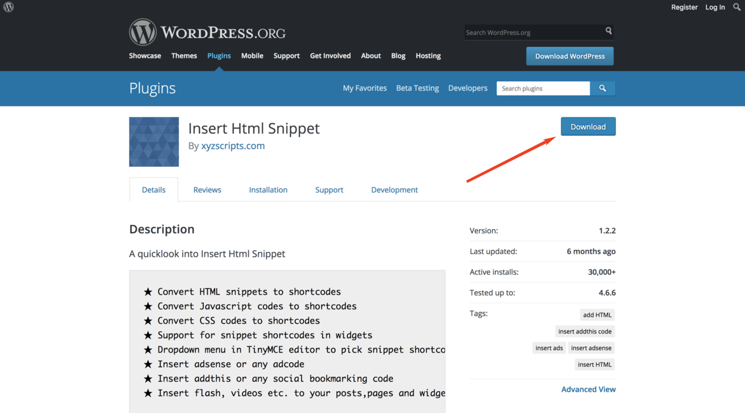Image resolution: width=745 pixels, height=413 pixels.
Task: Click the Insert Html Snippet plugin icon
Action: click(154, 142)
